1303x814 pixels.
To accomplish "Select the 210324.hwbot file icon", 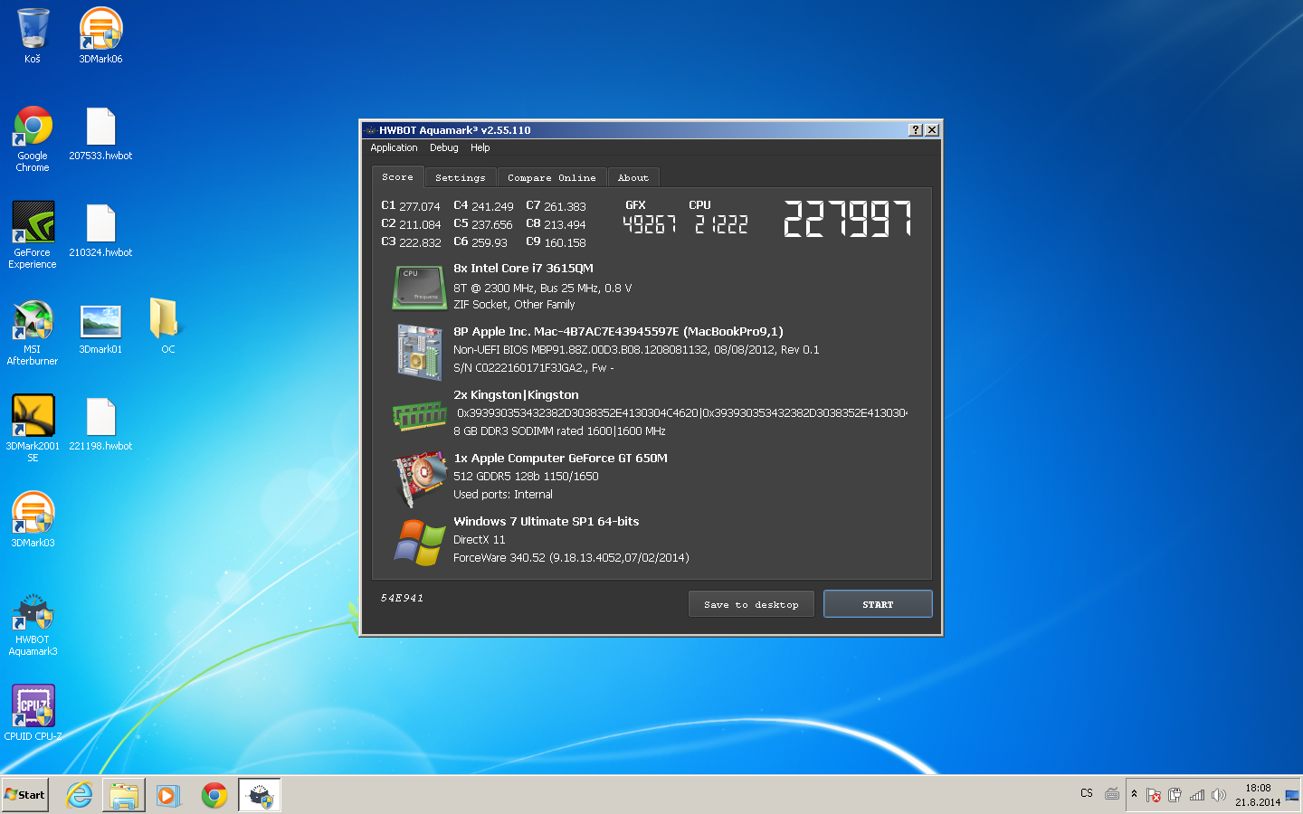I will (x=100, y=231).
